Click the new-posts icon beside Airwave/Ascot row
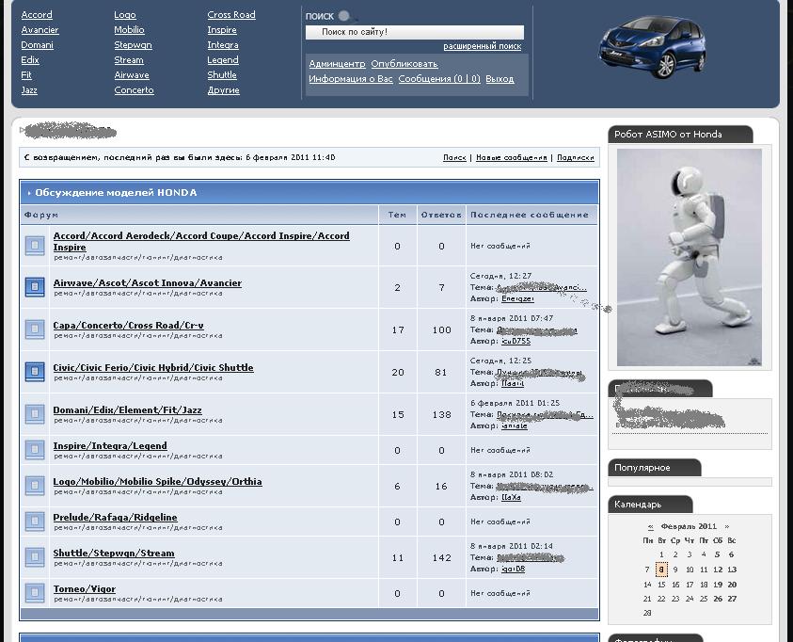Viewport: 793px width, 642px height. coord(35,287)
